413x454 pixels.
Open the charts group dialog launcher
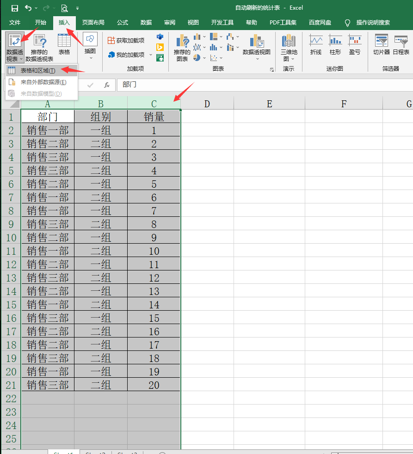click(271, 69)
